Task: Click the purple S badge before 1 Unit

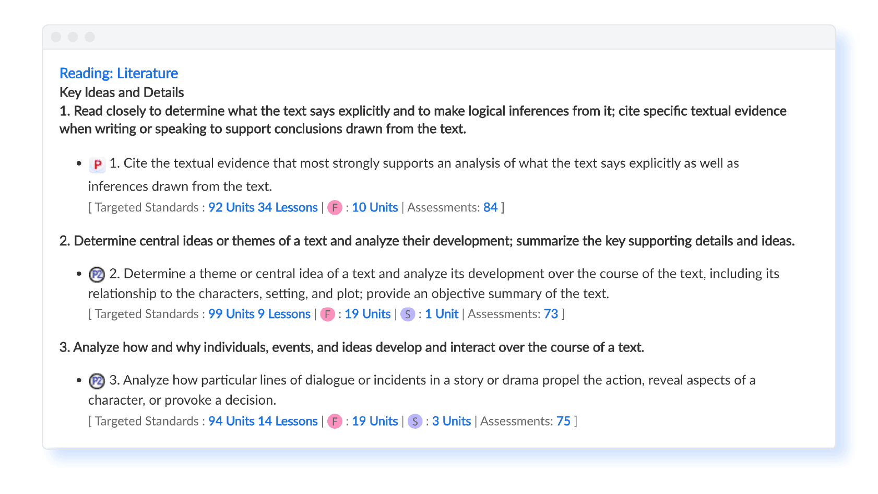Action: click(408, 314)
